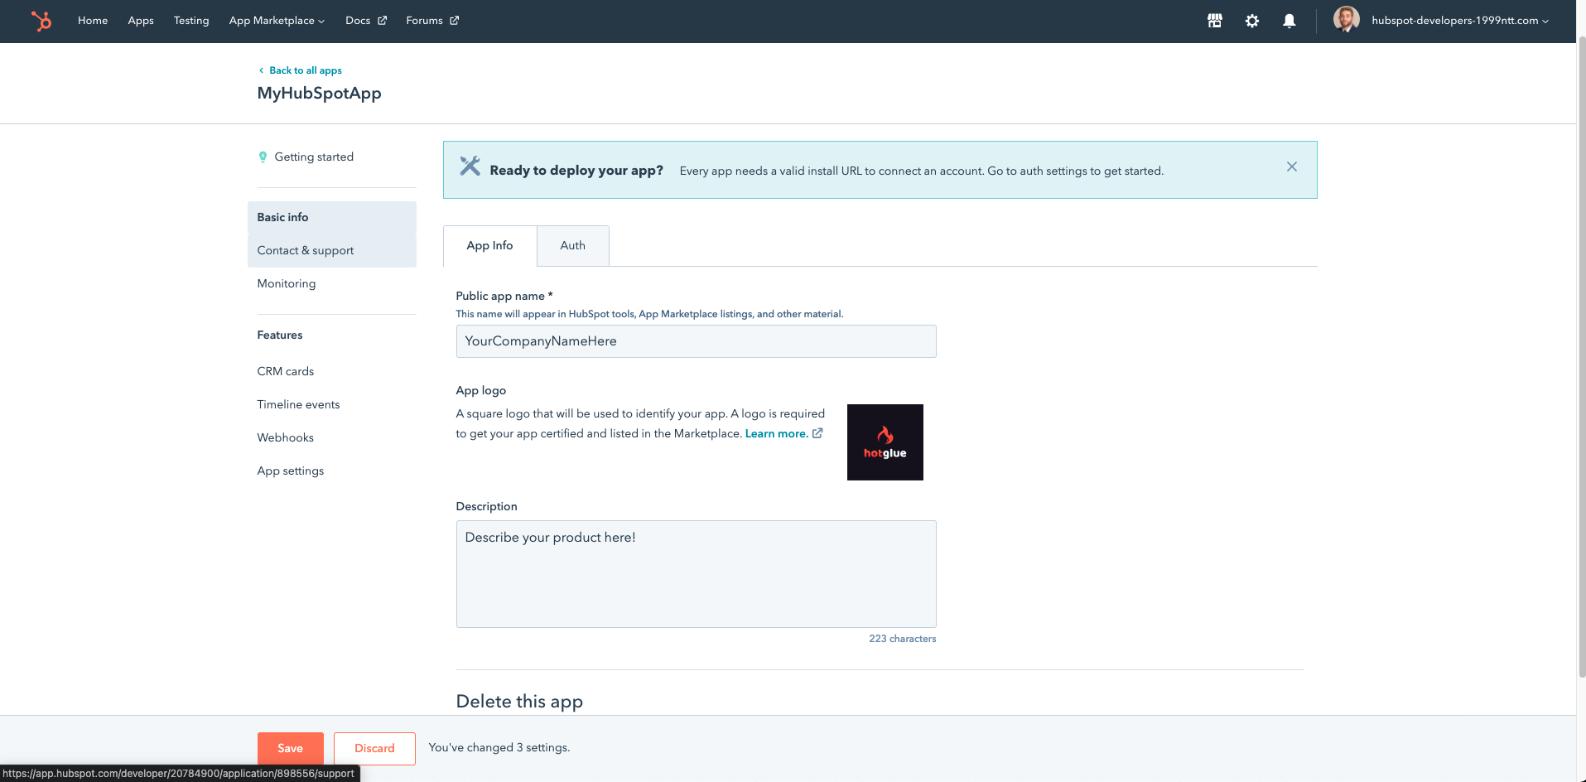Click the Getting started lightbulb icon
Screen dimensions: 1586x782
tap(263, 157)
